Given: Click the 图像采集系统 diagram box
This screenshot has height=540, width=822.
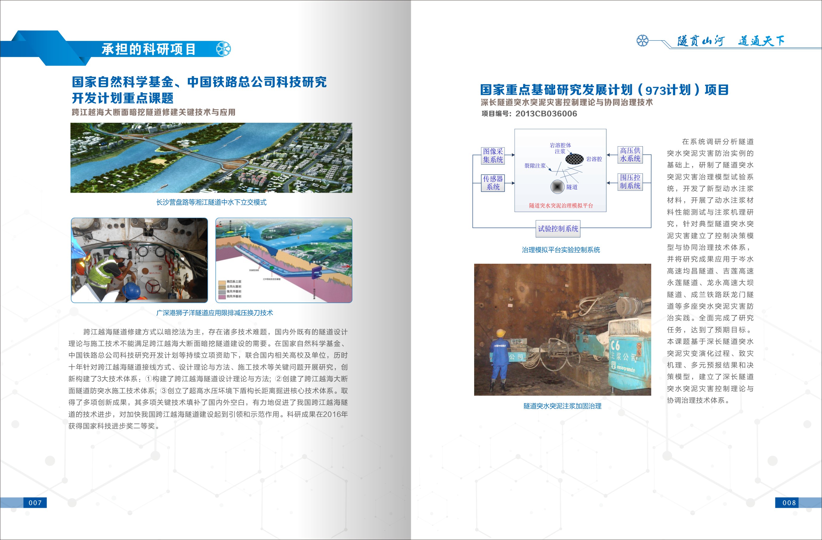Looking at the screenshot, I should click(493, 156).
